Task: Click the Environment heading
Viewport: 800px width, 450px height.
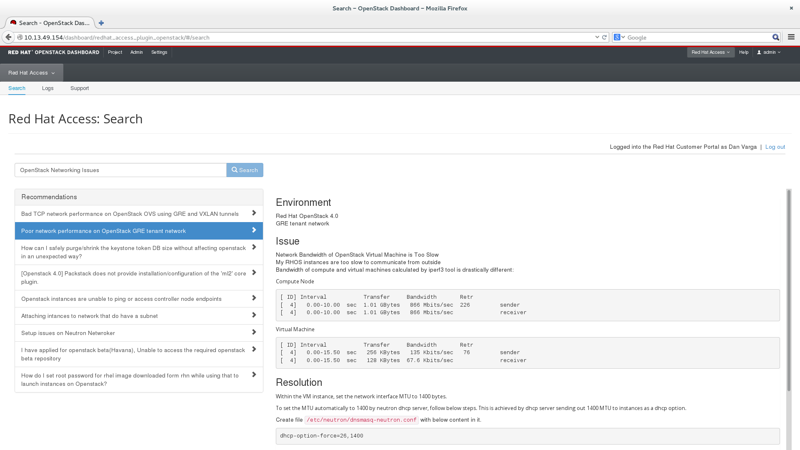Action: [303, 202]
